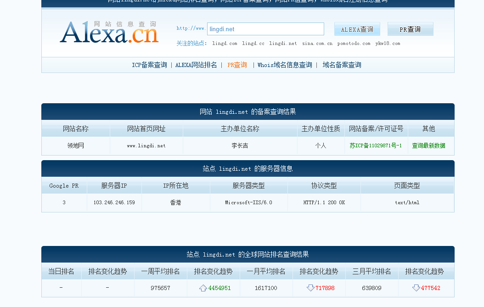Click the down arrow beside 477542
The width and height of the screenshot is (484, 307).
tap(416, 288)
